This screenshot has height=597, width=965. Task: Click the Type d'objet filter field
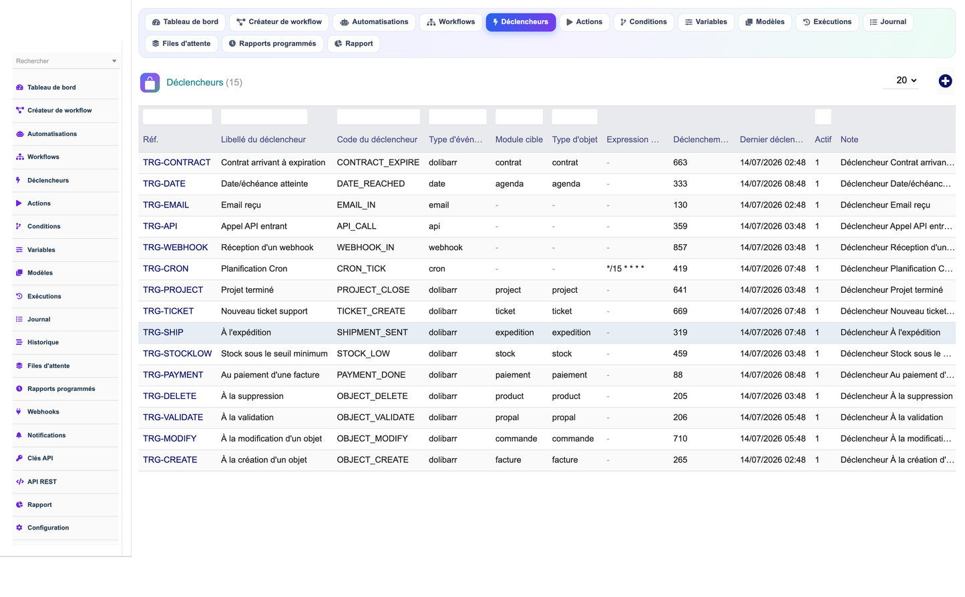[574, 117]
